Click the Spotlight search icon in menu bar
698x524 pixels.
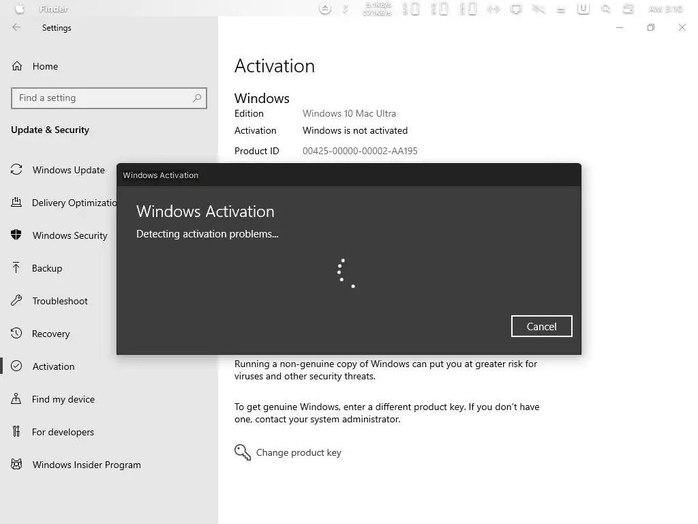point(606,9)
